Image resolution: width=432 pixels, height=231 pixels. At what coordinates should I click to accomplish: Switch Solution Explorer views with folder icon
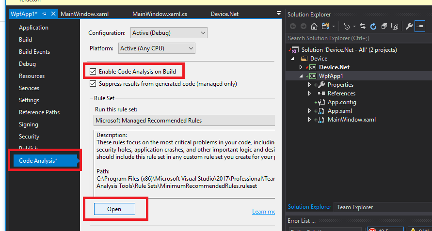325,27
